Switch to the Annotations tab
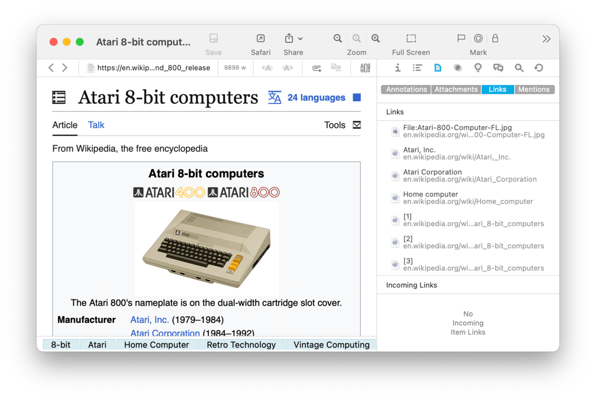The image size is (596, 400). pos(406,89)
